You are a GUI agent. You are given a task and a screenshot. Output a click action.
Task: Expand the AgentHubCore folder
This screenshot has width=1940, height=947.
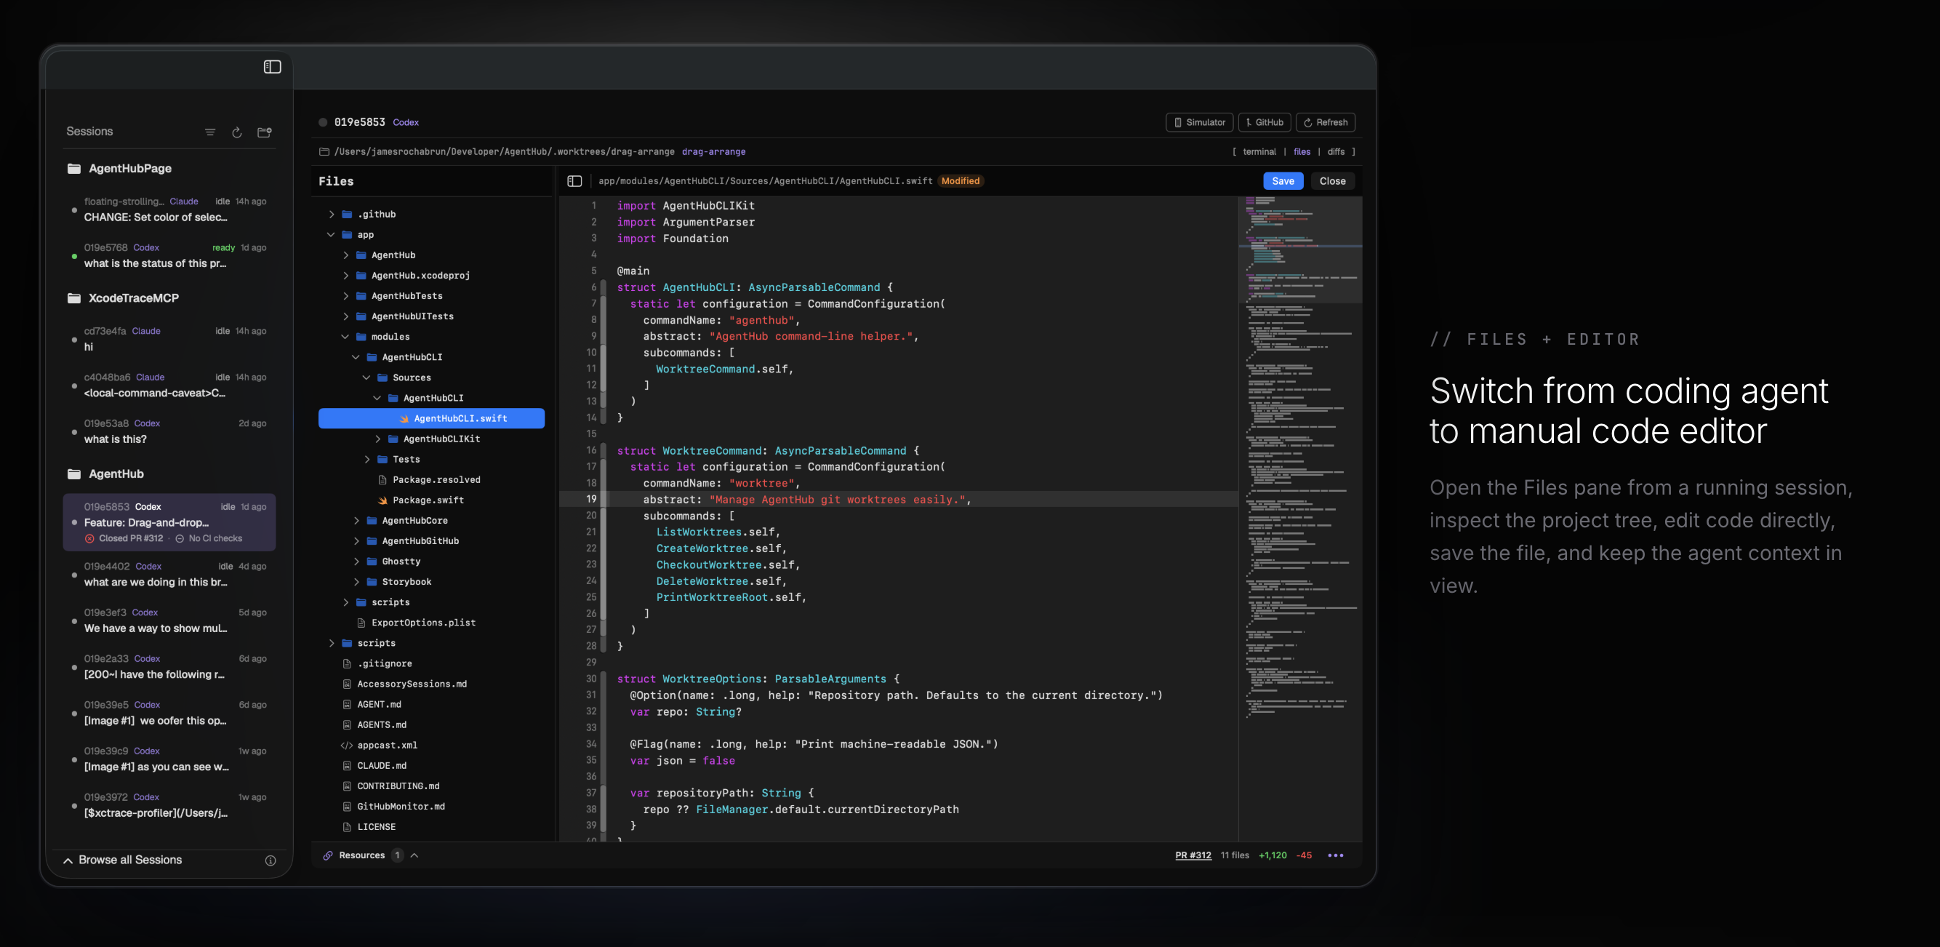(356, 521)
